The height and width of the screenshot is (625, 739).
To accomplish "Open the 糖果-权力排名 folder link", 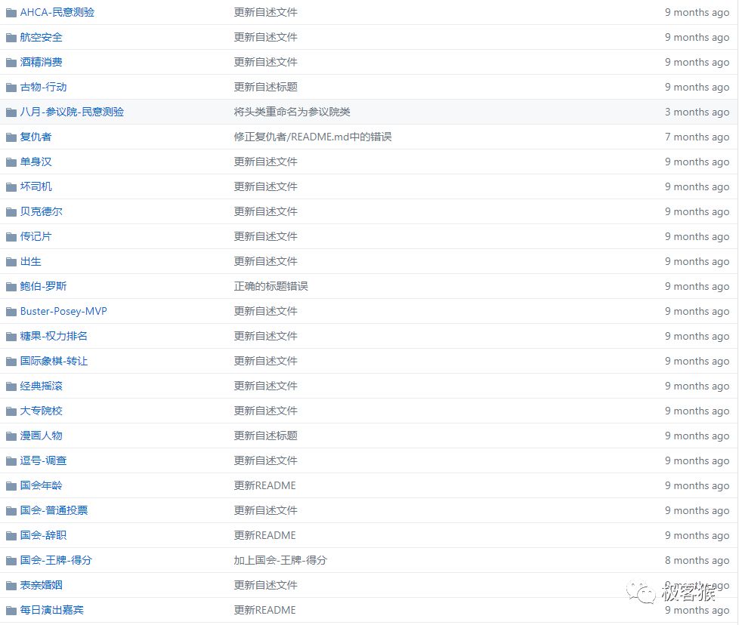I will 54,336.
